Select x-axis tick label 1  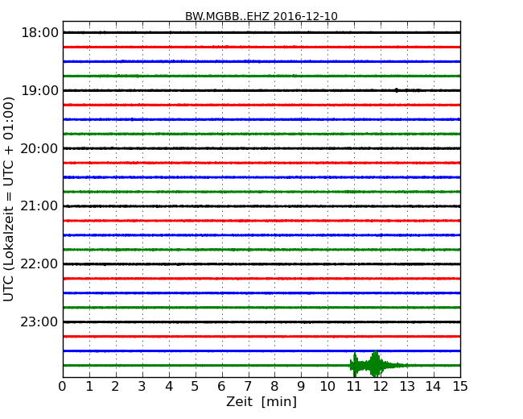(89, 386)
